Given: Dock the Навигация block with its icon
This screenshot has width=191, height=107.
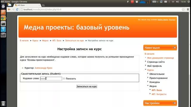Looking at the screenshot, I should 174,48.
